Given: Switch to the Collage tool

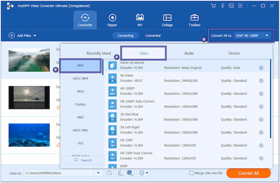Looking at the screenshot, I should click(167, 20).
